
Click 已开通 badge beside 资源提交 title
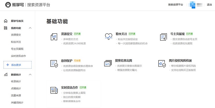click(x=77, y=34)
